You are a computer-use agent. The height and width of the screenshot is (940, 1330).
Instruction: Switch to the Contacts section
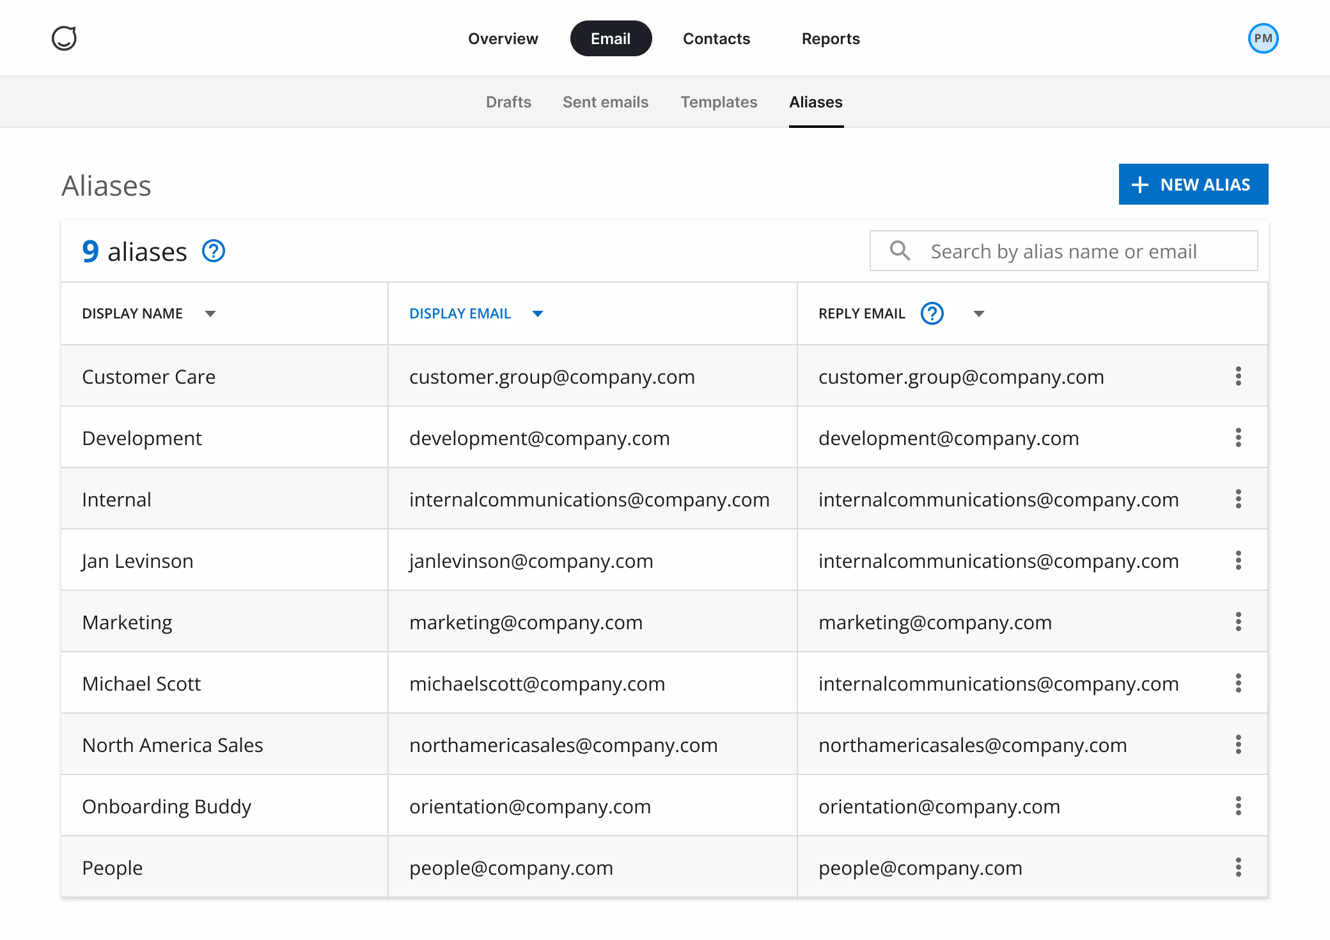coord(716,38)
